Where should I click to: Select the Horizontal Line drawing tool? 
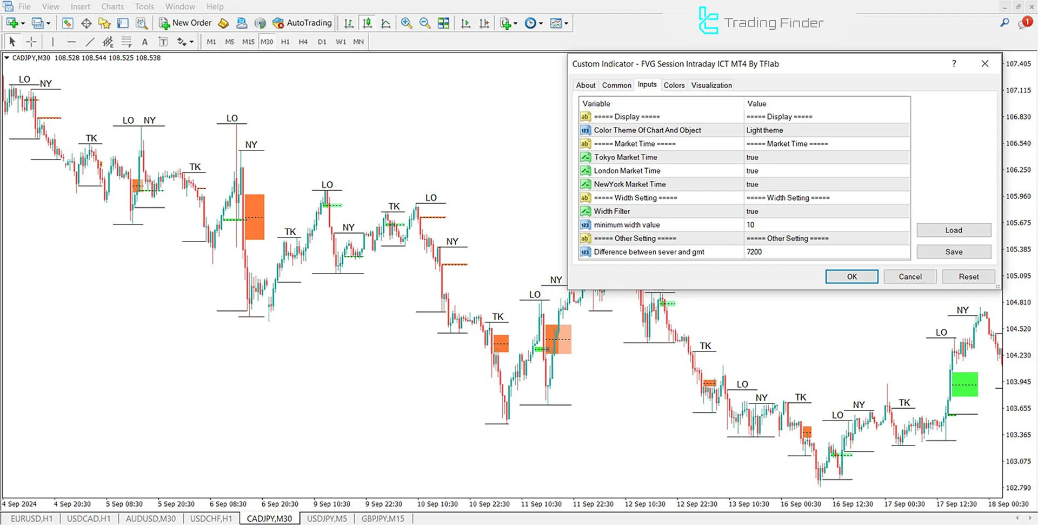point(71,42)
